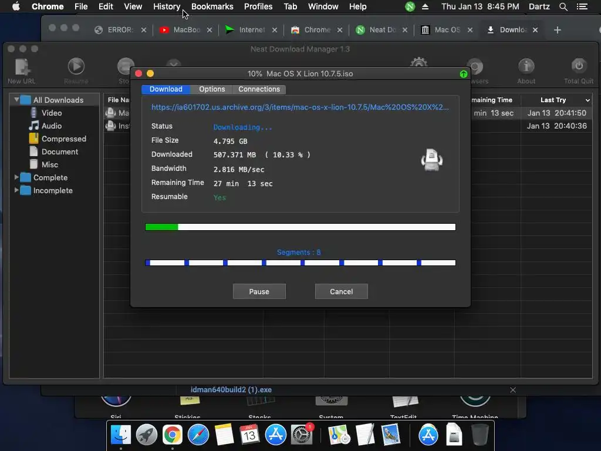Image resolution: width=601 pixels, height=451 pixels.
Task: Click the green up-arrow icon in dialog title
Action: [x=464, y=74]
